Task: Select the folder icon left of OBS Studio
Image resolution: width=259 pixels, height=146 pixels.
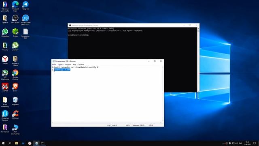Action: click(5, 19)
